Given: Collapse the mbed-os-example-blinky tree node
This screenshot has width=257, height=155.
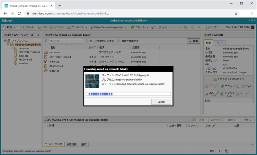Looking at the screenshot, I should point(8,44).
